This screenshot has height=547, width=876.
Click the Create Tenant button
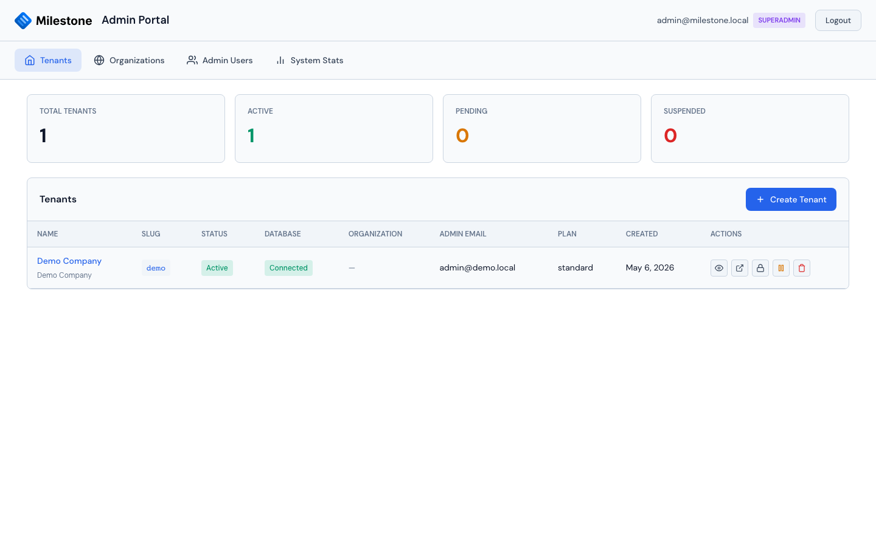point(791,199)
